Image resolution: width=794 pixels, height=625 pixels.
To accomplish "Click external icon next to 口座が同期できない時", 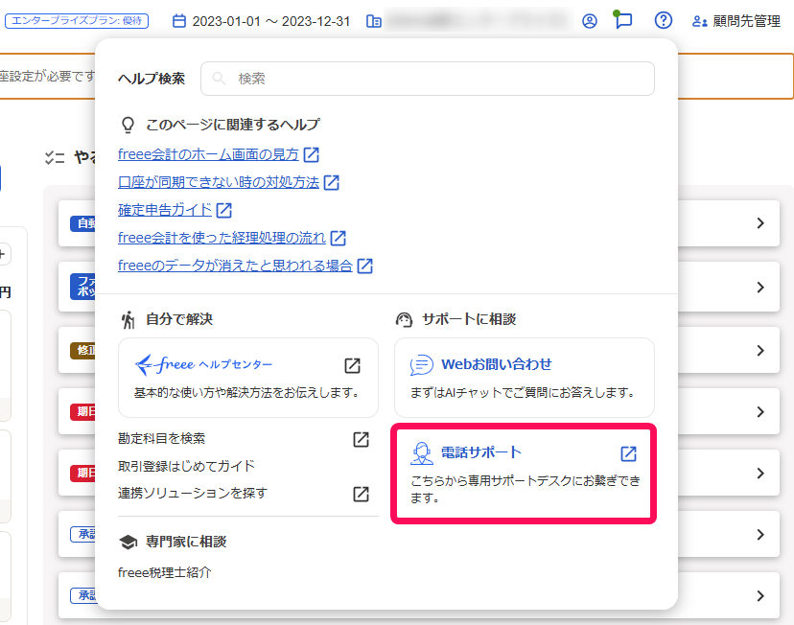I will pos(331,182).
